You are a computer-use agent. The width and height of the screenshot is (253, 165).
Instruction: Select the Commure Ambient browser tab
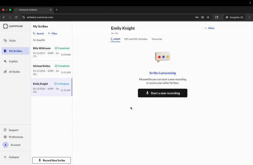34,10
